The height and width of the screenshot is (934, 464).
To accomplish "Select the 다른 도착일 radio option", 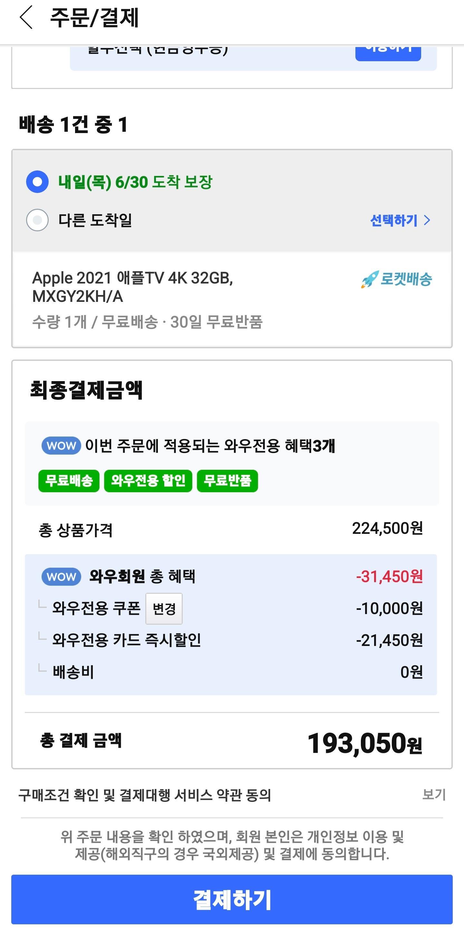I will pos(37,220).
